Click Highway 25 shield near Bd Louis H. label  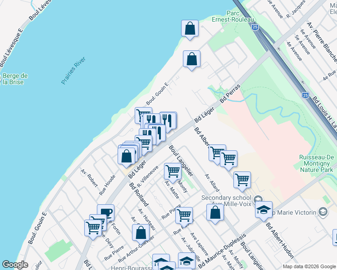[x=305, y=95]
